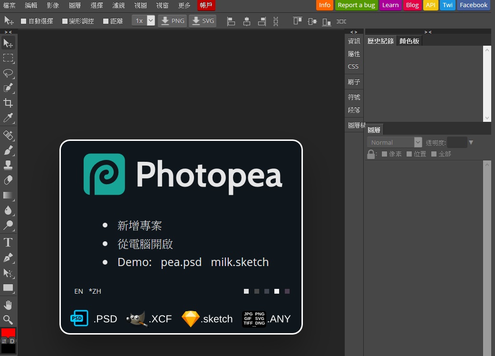Screen dimensions: 495x356
Task: Expand the narrow side panel strip arrows
Action: tap(354, 32)
